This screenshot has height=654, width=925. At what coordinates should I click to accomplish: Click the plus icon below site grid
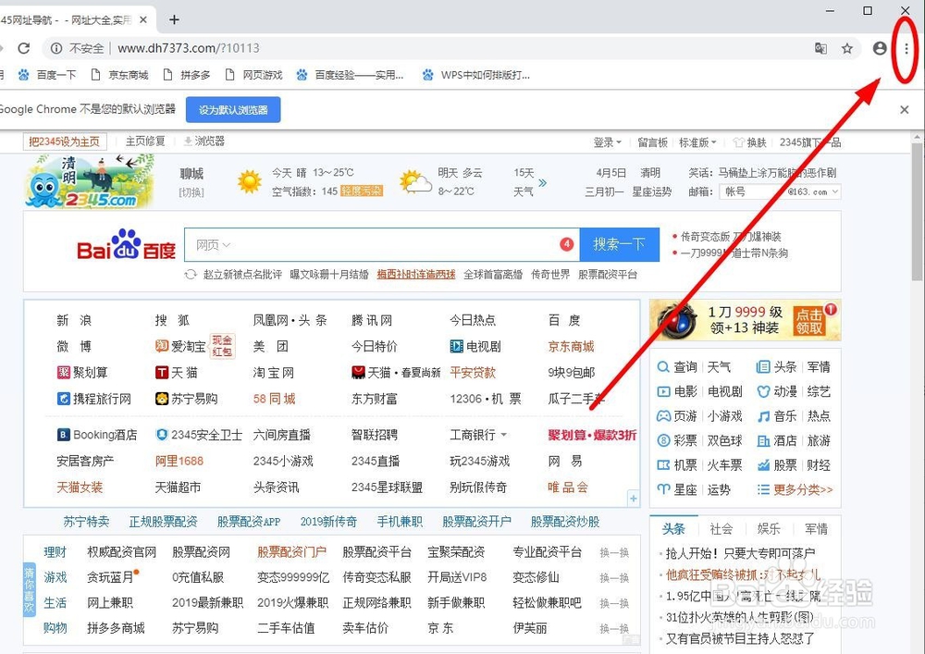(x=633, y=499)
